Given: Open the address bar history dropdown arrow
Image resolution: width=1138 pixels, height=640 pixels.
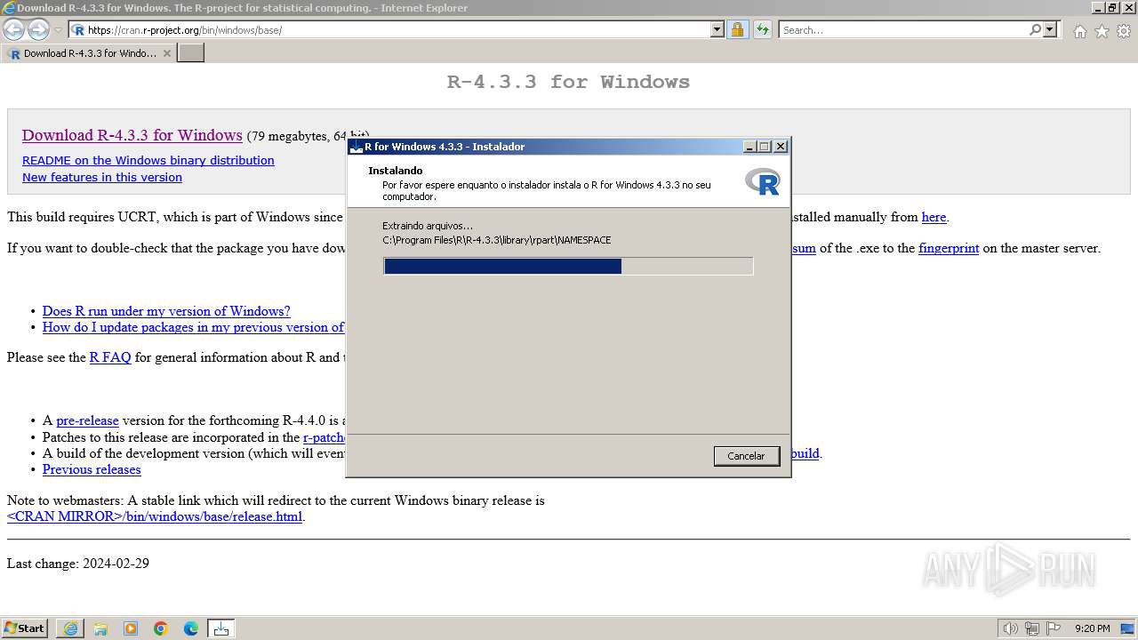Looking at the screenshot, I should pyautogui.click(x=717, y=29).
